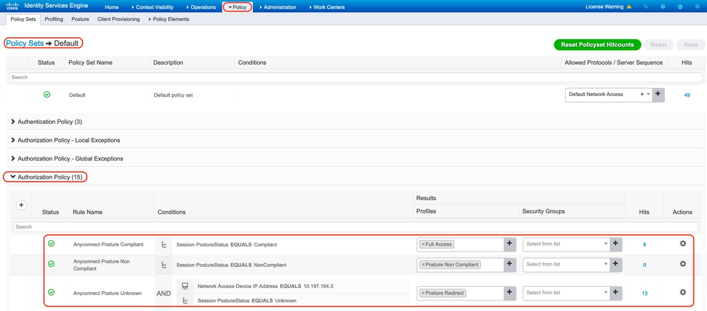Click the add rule plus circle icon
707x311 pixels.
(22, 205)
